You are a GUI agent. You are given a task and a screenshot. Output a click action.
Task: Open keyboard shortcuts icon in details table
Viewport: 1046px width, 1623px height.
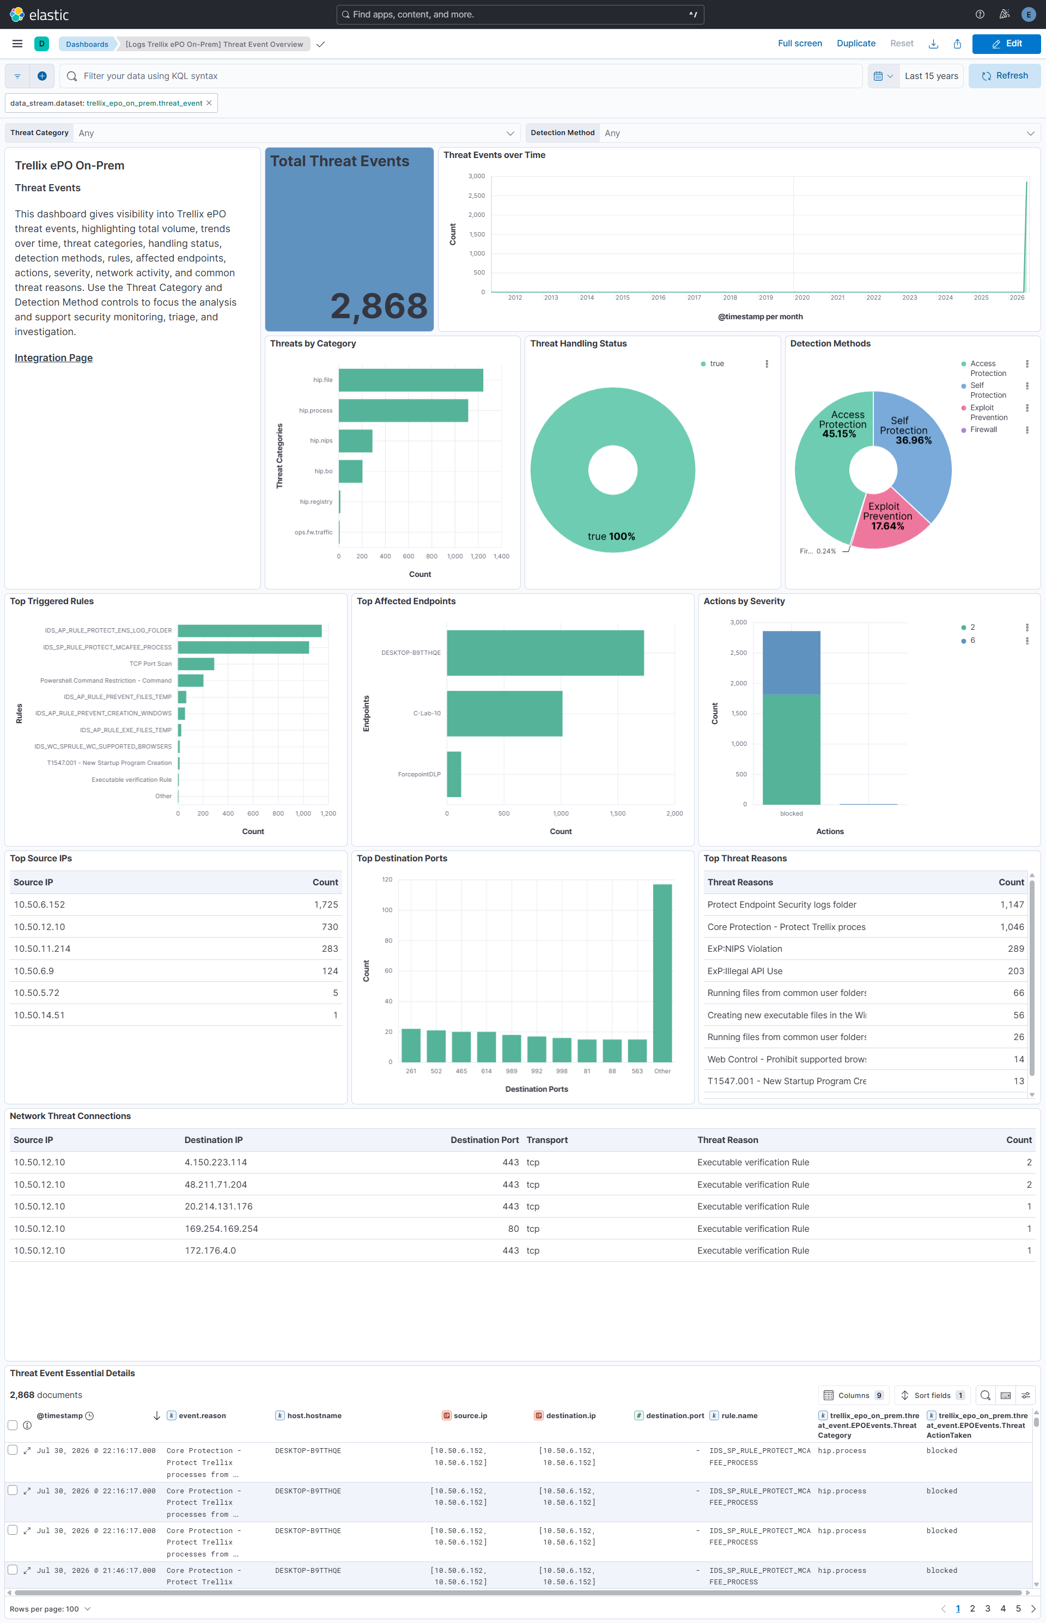1006,1395
